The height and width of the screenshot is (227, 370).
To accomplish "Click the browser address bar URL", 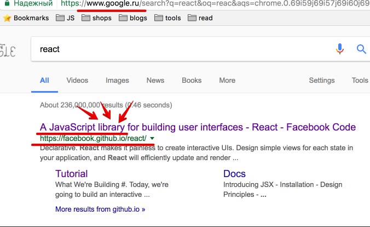I will 215,3.
